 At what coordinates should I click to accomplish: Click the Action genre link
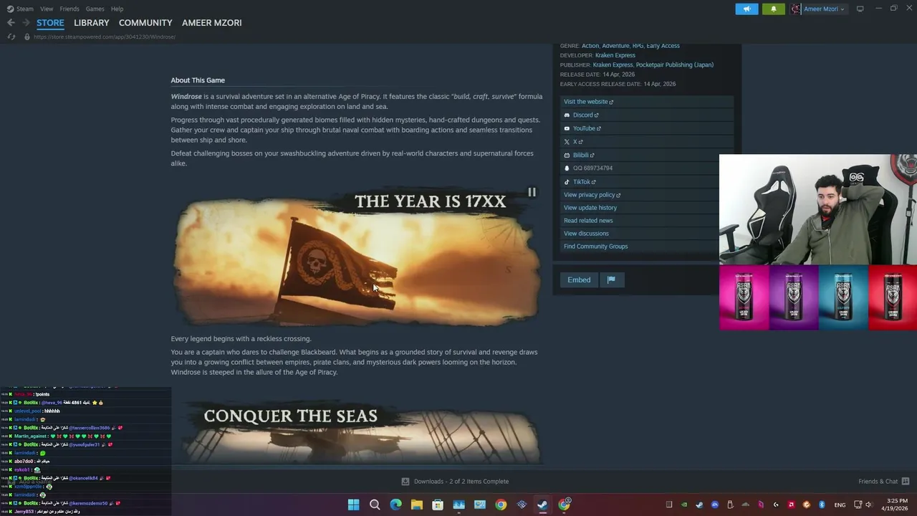(590, 46)
